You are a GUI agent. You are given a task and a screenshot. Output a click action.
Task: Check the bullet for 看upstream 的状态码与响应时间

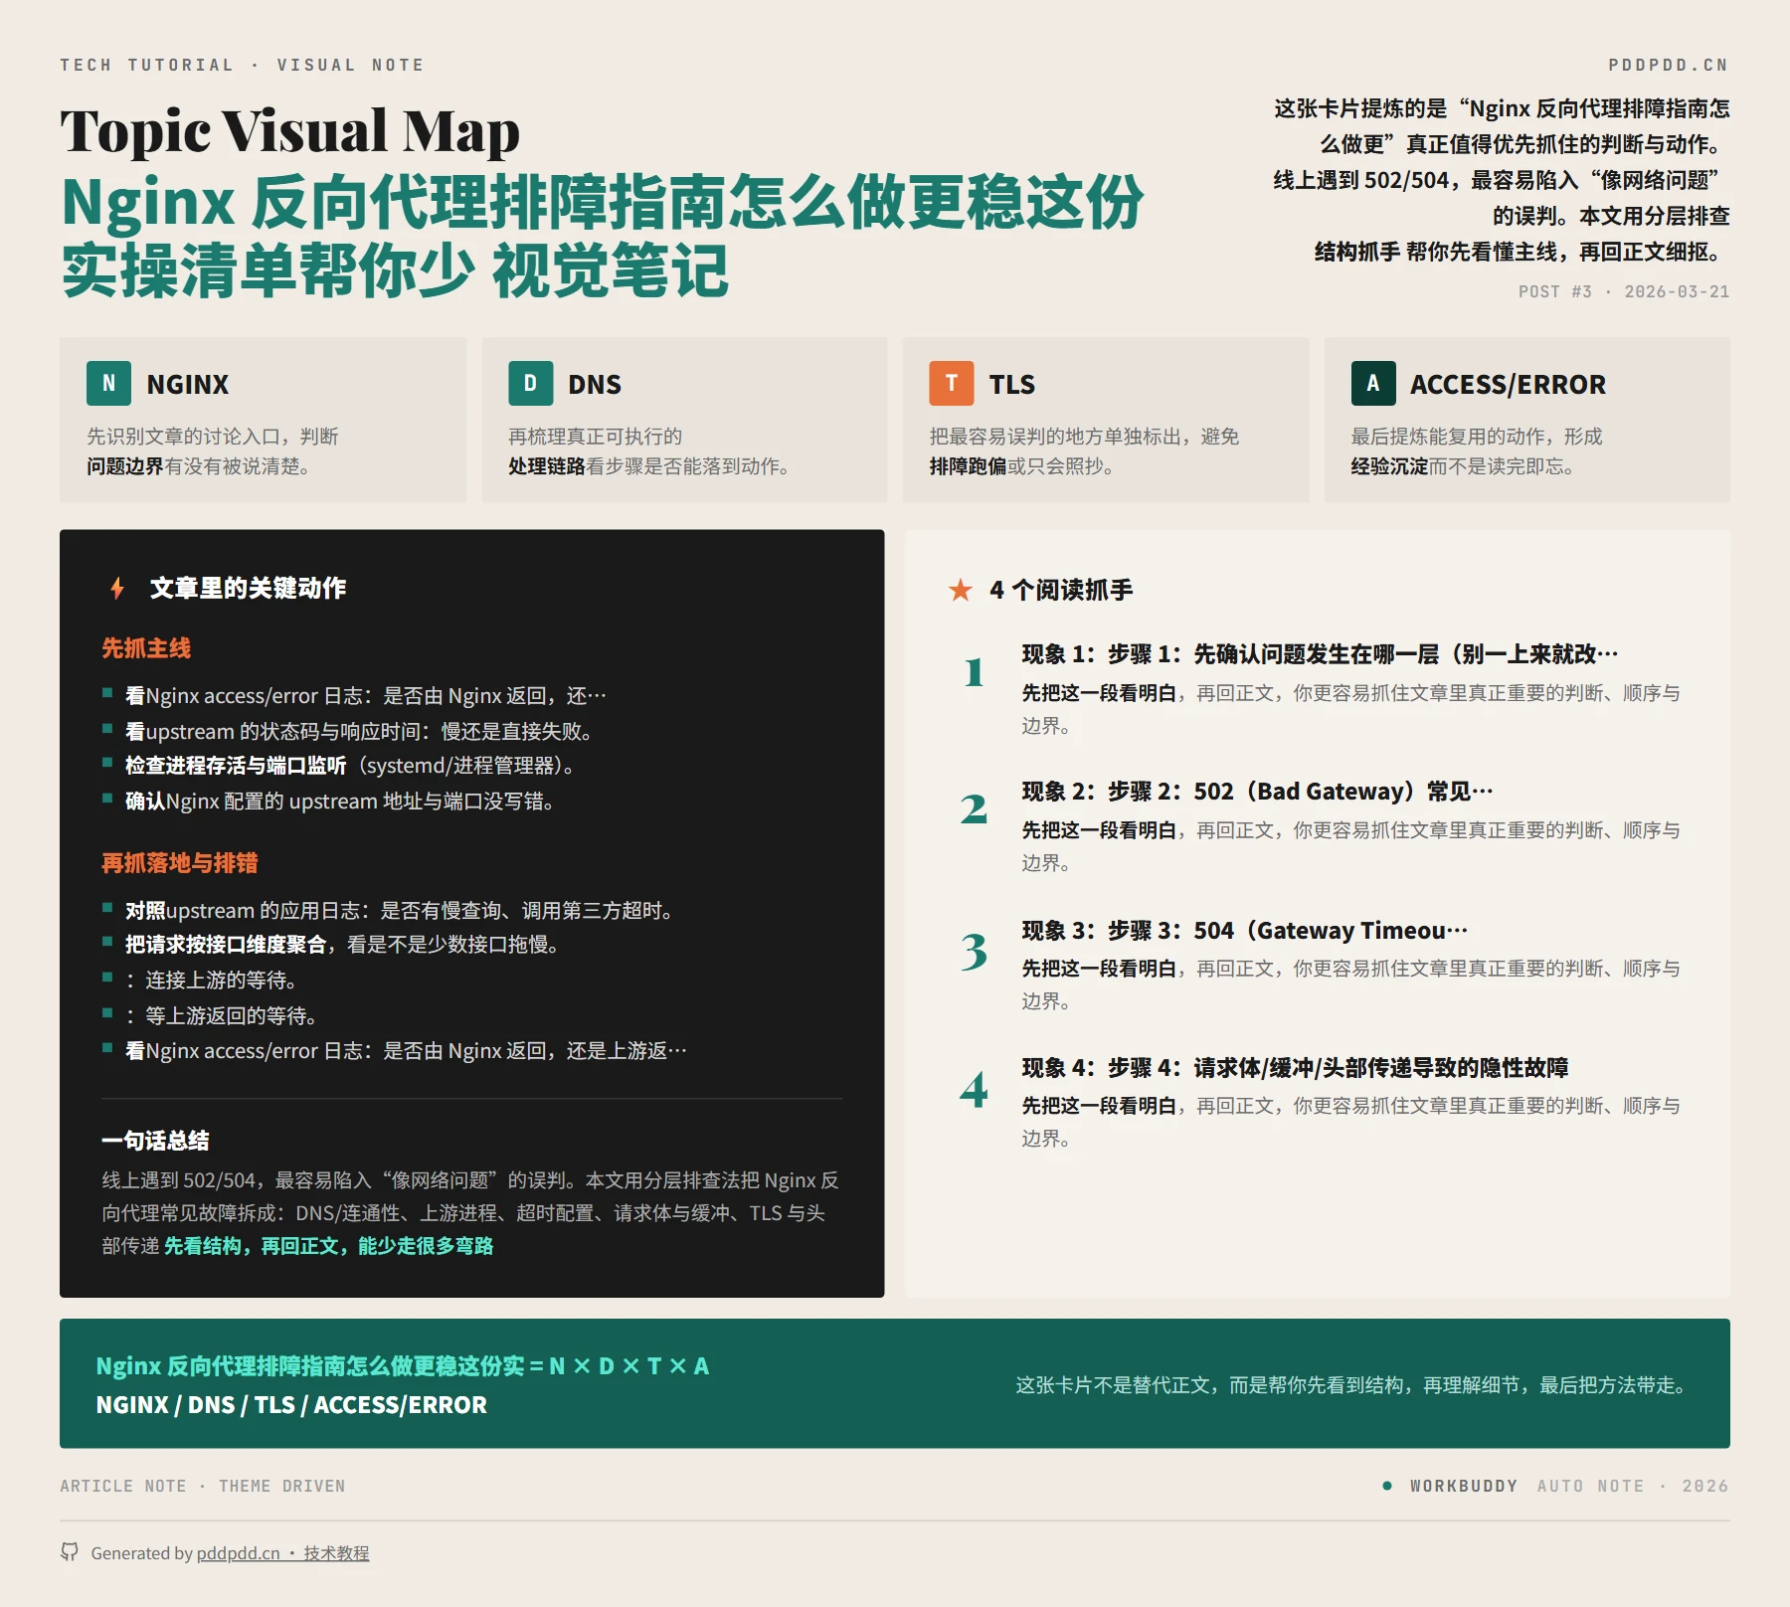point(108,729)
